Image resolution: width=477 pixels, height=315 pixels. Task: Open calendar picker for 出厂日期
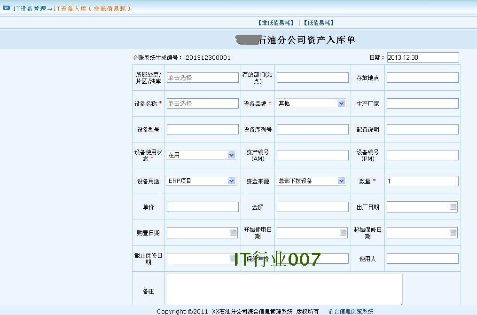(453, 207)
